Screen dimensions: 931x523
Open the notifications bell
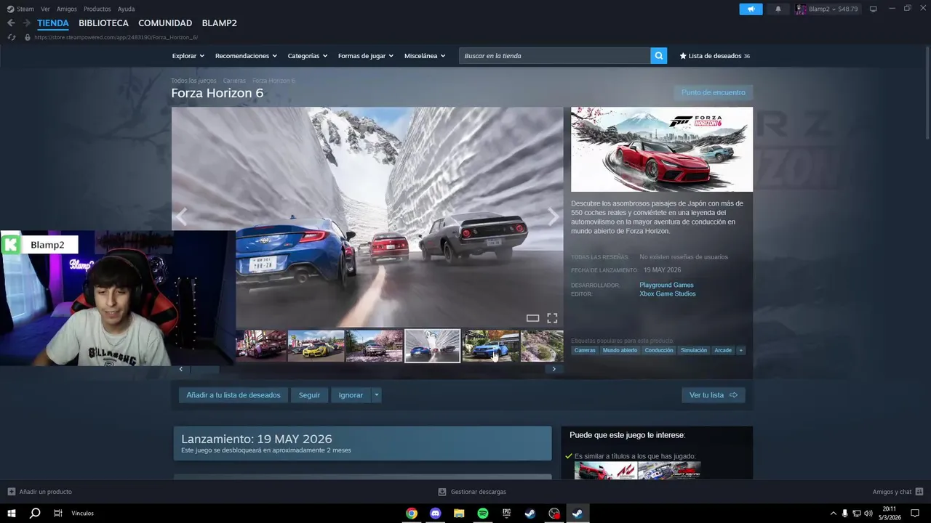coord(778,9)
